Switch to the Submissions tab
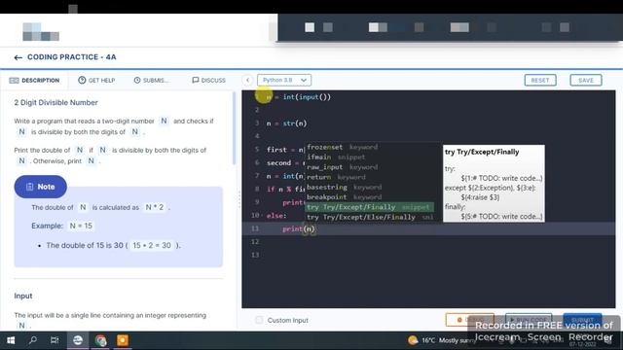The height and width of the screenshot is (350, 623). coord(151,80)
